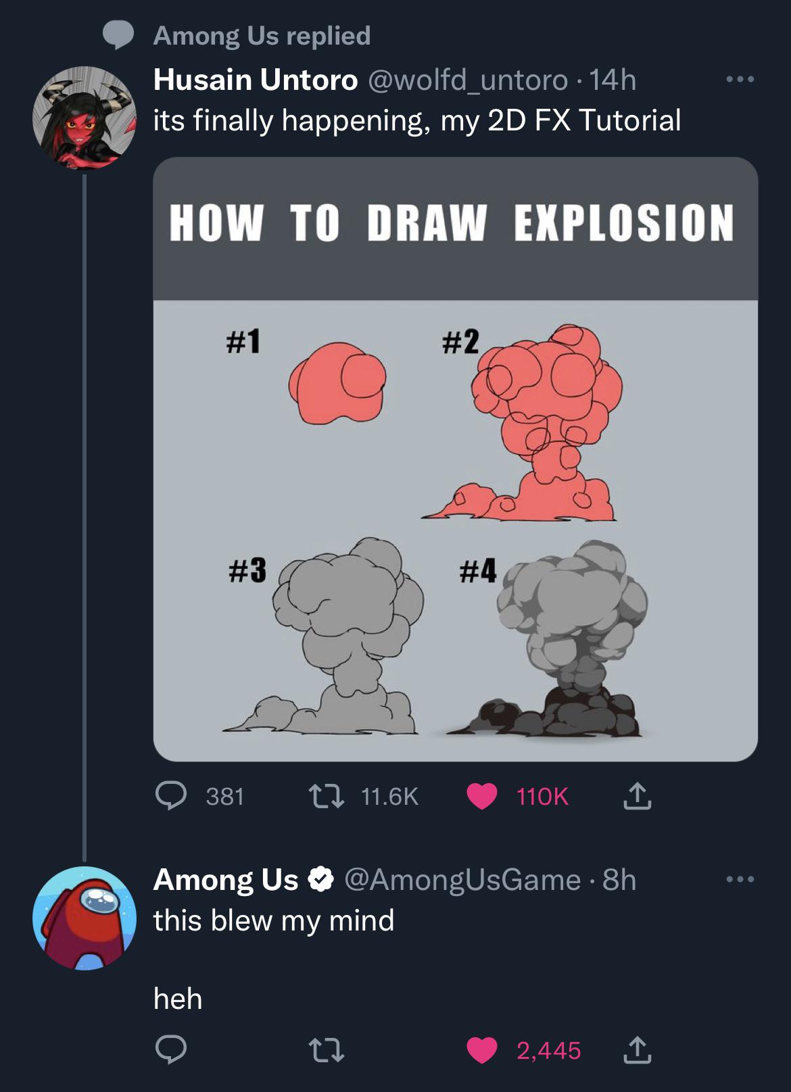Reply to Husain Untoro's tweet

[172, 796]
